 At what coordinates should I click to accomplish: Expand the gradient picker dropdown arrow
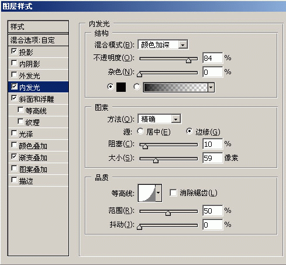pos(211,87)
